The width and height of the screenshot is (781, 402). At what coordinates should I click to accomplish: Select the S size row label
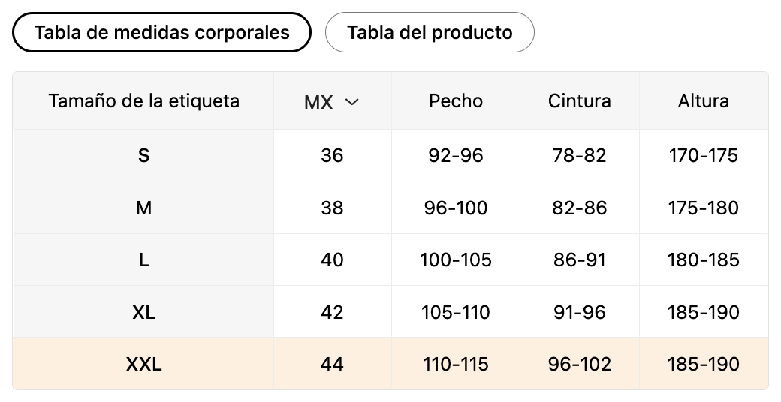[143, 156]
